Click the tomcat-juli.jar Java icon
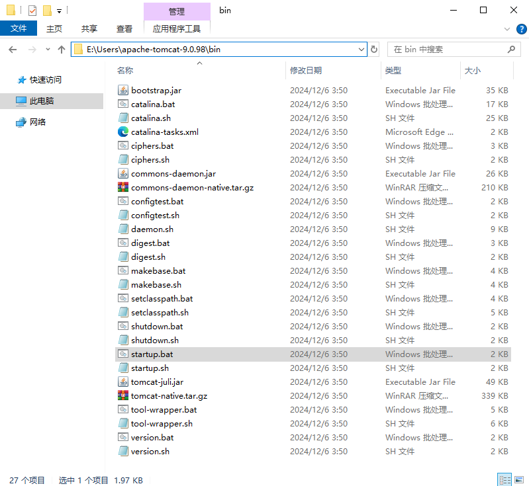 coord(122,382)
